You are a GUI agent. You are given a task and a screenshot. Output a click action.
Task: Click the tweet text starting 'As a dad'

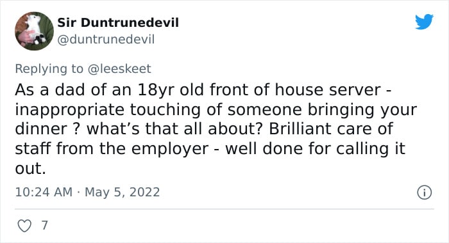(216, 129)
